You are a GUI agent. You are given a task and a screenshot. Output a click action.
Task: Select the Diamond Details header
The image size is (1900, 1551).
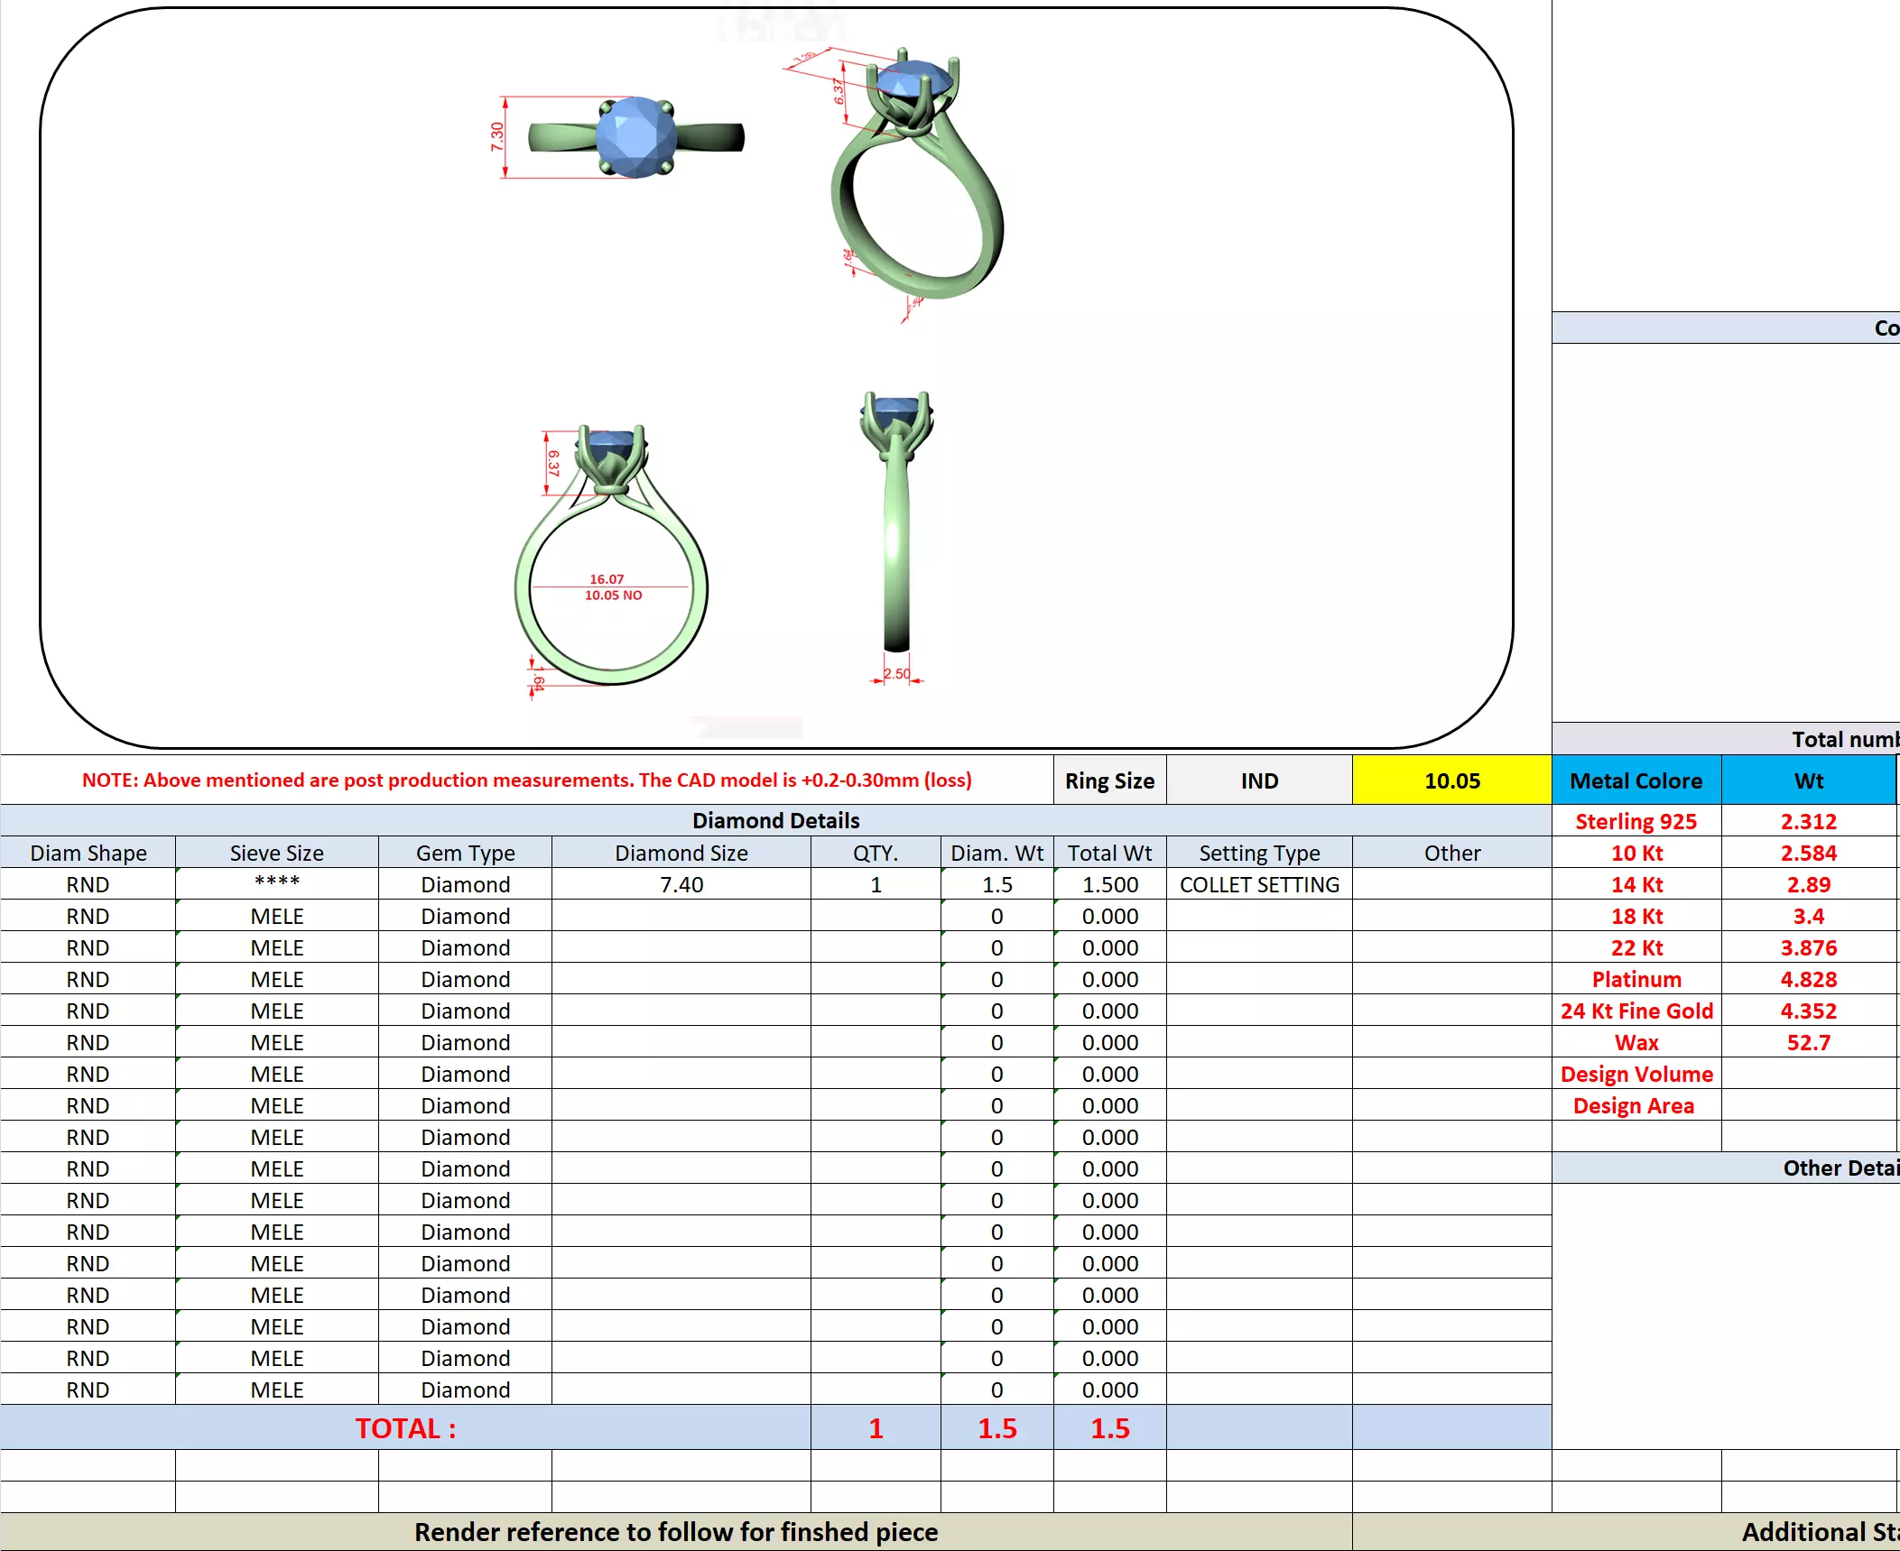[x=775, y=820]
